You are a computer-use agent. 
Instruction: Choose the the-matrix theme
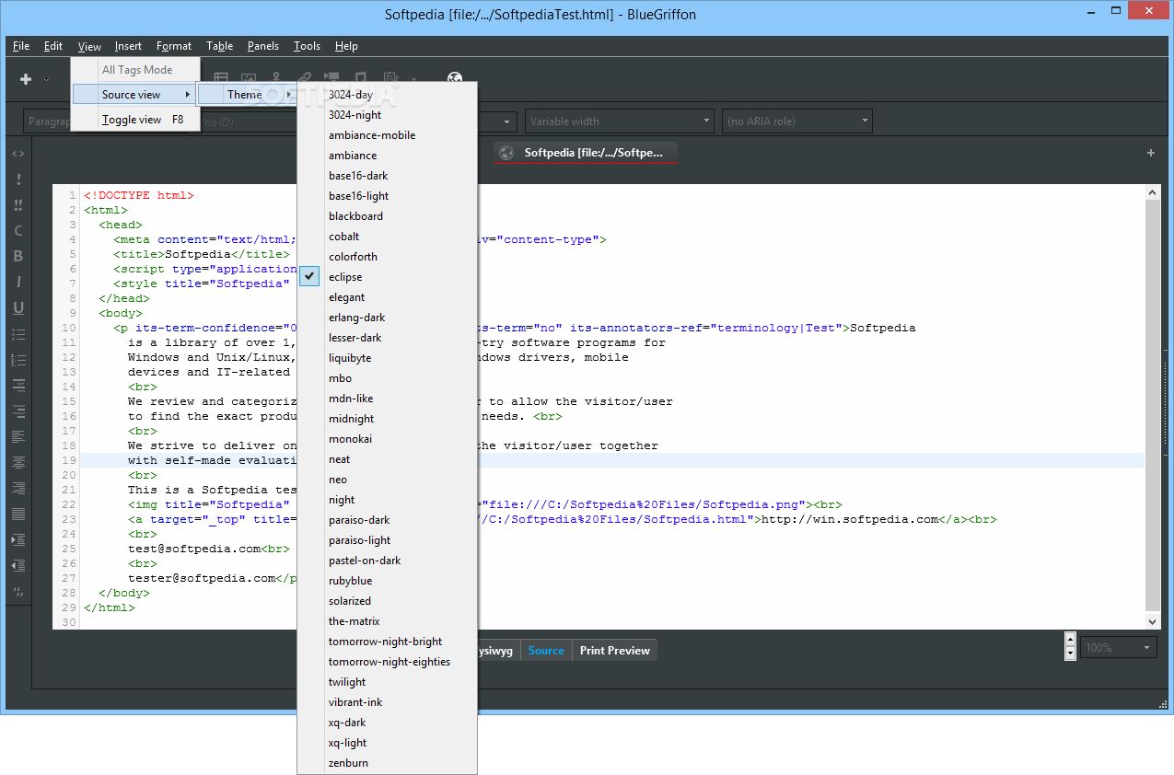pyautogui.click(x=387, y=621)
